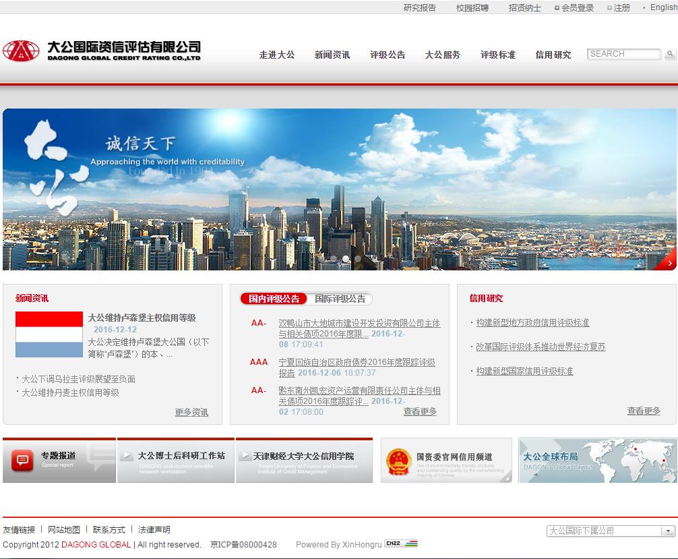The width and height of the screenshot is (678, 559).
Task: Click the red banner next arrow
Action: coord(669,263)
